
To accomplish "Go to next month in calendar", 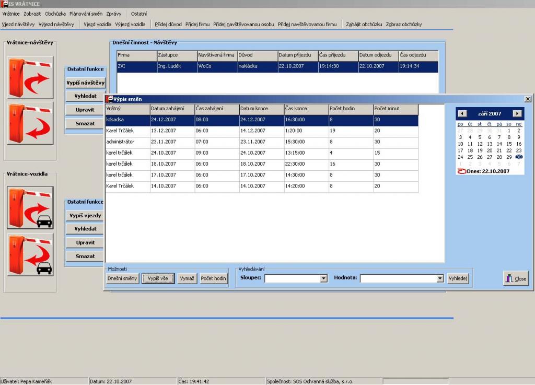I will [x=517, y=113].
